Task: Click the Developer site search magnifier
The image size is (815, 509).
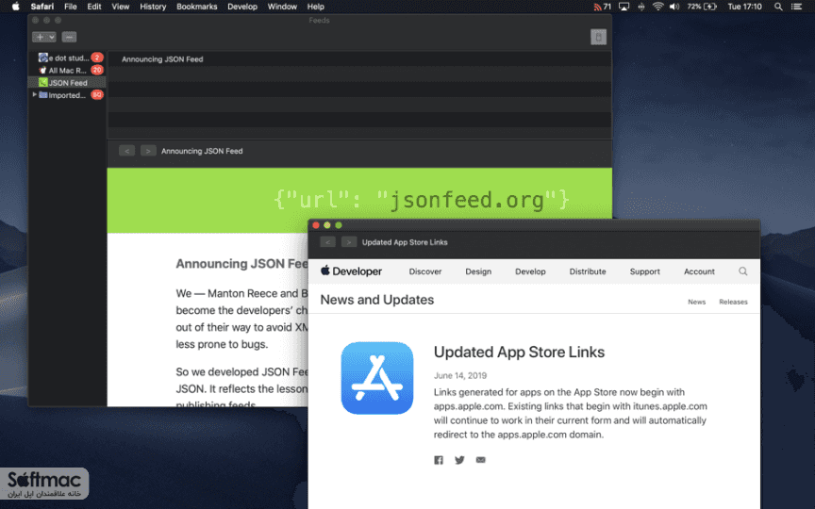Action: (x=742, y=271)
